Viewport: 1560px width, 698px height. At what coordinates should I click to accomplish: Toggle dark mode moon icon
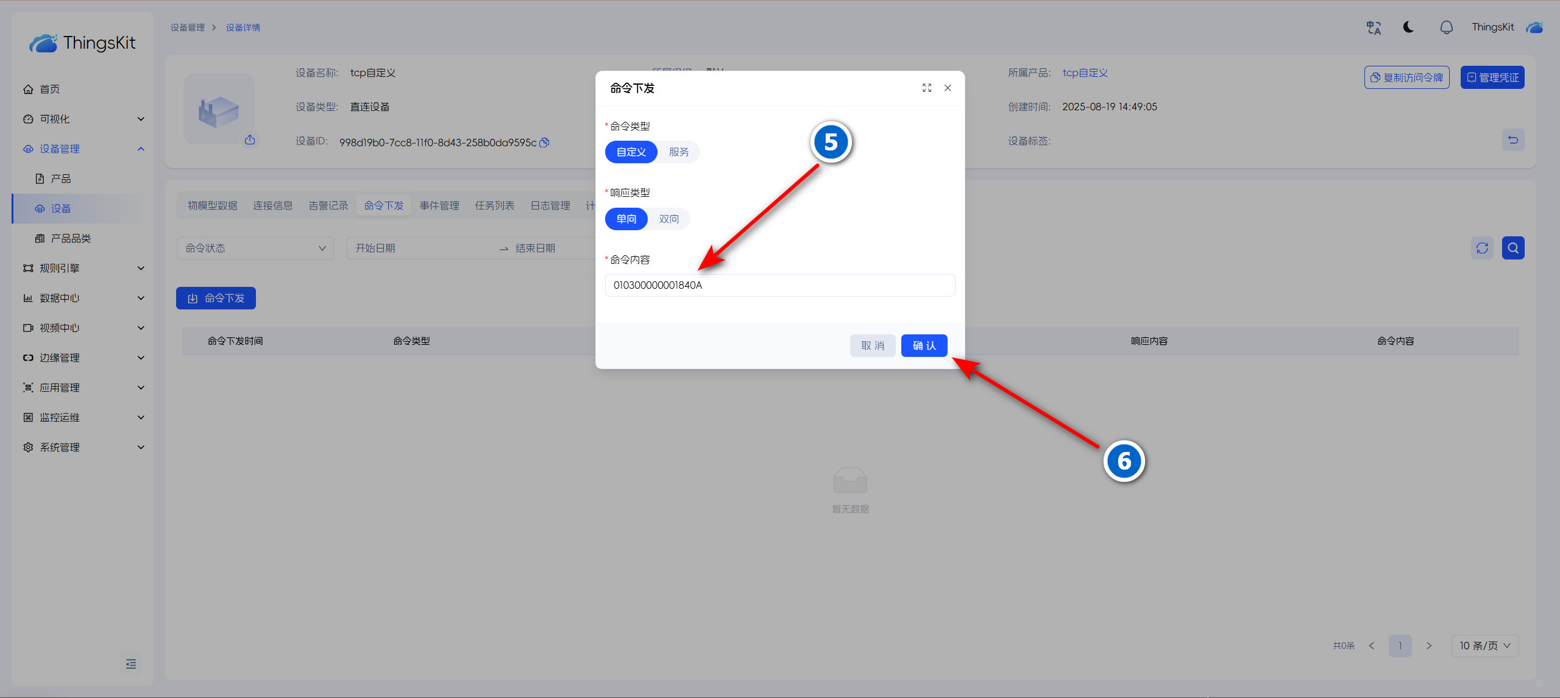pos(1408,27)
